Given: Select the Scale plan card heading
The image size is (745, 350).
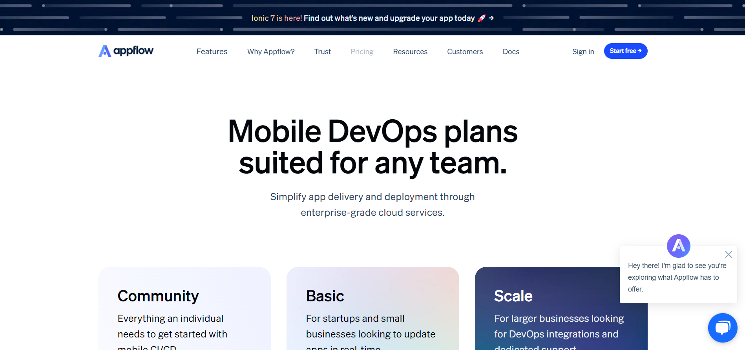Looking at the screenshot, I should click(x=513, y=296).
